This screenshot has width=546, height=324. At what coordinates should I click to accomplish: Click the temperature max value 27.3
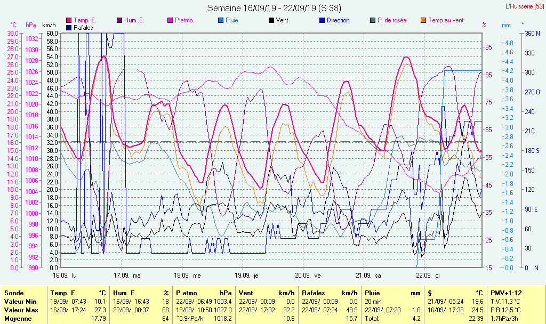[x=100, y=310]
